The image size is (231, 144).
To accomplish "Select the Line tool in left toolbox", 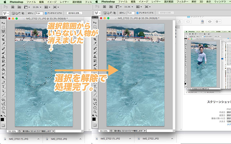I will click(x=3, y=95).
